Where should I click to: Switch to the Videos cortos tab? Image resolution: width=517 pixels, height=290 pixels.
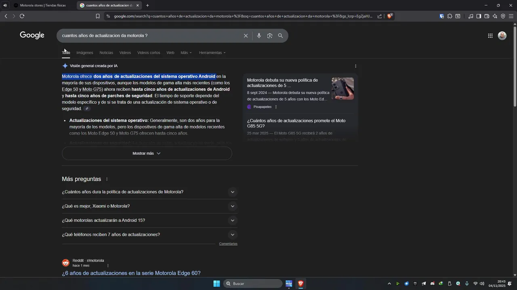(x=149, y=53)
